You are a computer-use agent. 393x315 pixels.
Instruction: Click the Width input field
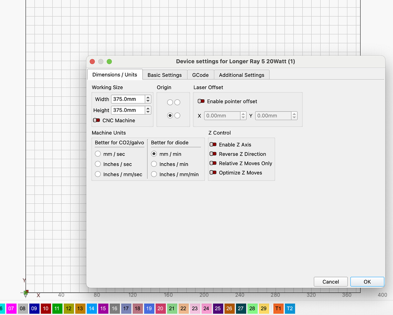[128, 99]
